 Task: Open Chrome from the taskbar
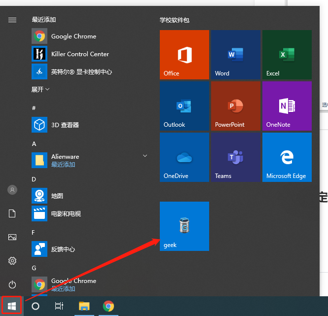(x=109, y=306)
